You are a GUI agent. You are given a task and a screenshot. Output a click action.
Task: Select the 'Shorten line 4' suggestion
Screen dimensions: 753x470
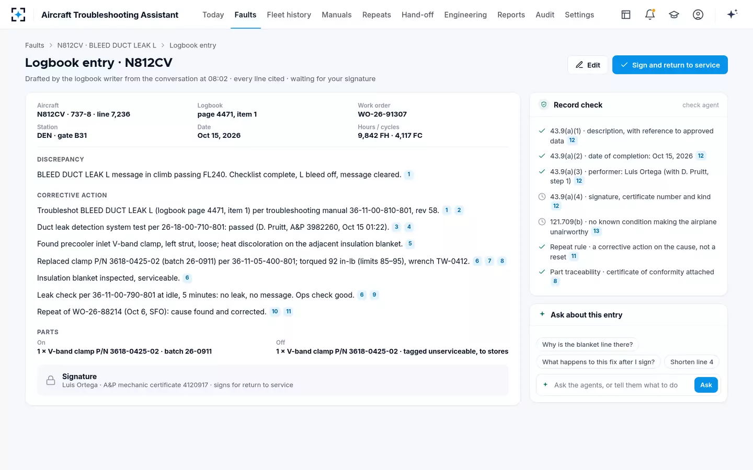[691, 362]
